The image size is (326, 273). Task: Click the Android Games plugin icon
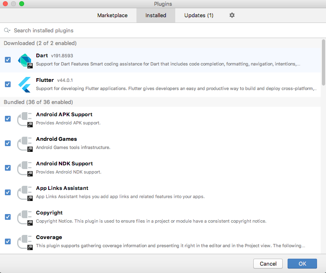pyautogui.click(x=25, y=144)
